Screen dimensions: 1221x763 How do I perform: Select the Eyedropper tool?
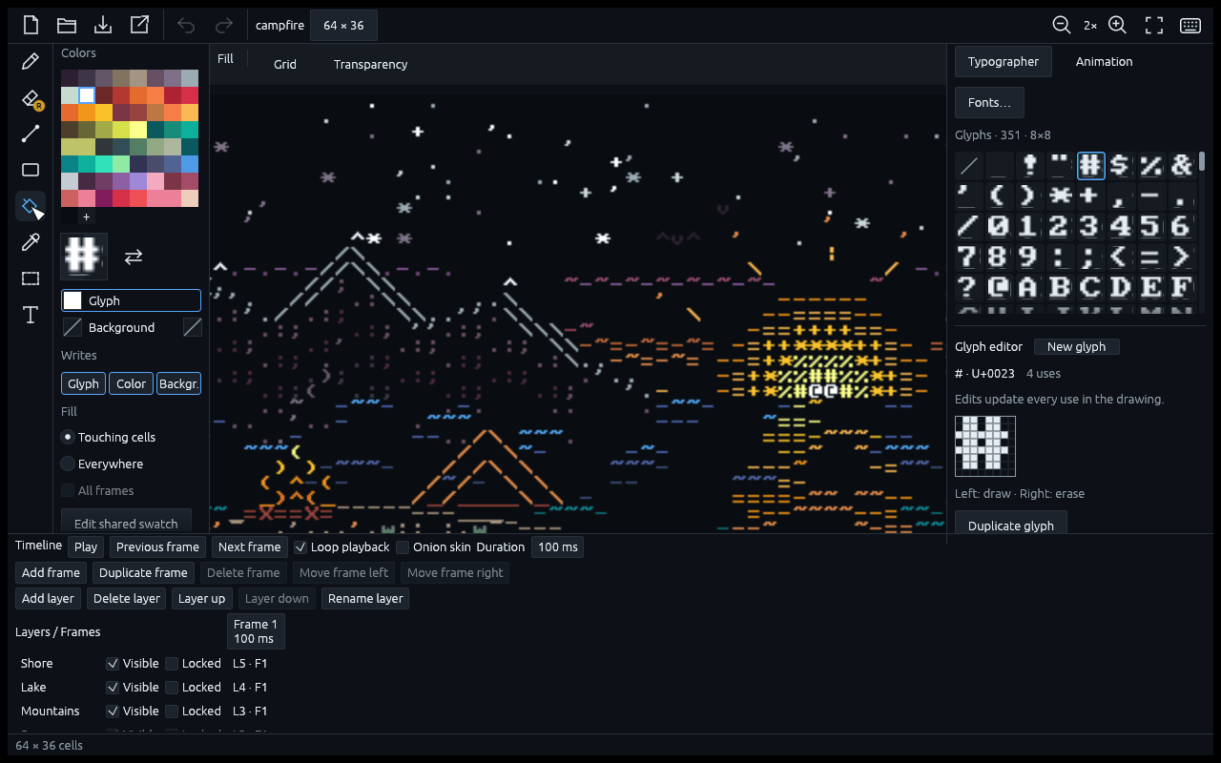click(x=31, y=242)
